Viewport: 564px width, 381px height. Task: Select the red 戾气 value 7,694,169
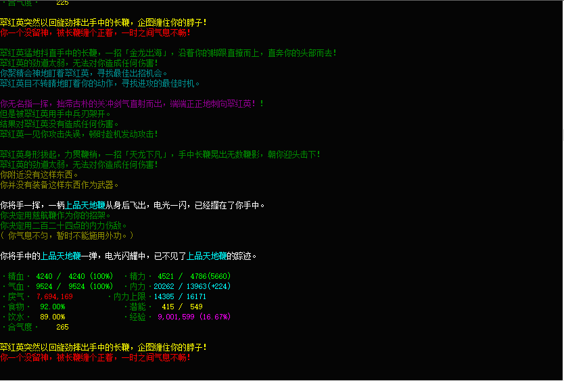click(55, 296)
